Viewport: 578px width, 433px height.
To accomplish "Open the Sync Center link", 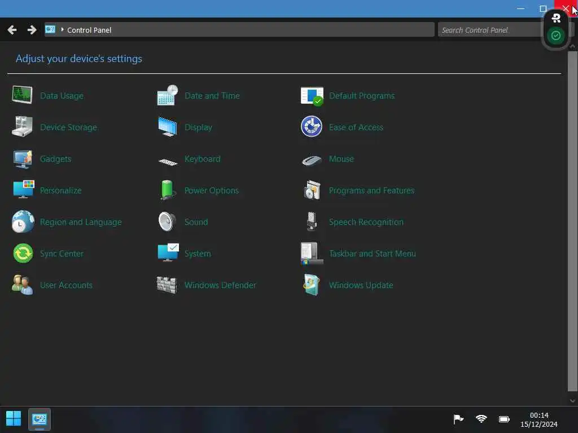I will [x=62, y=254].
